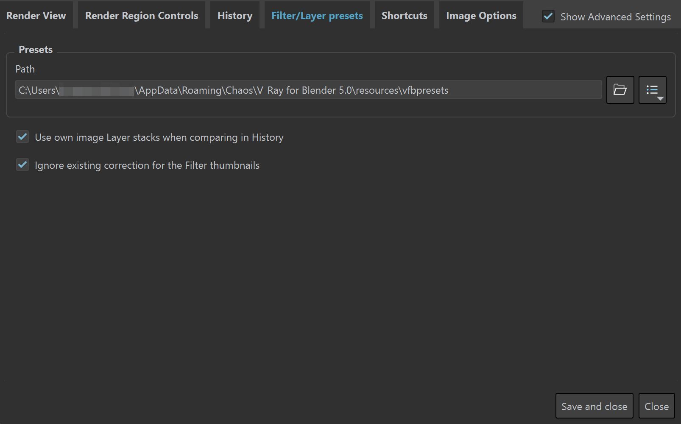Open the presets list dropdown button
Viewport: 681px width, 424px height.
coord(652,90)
